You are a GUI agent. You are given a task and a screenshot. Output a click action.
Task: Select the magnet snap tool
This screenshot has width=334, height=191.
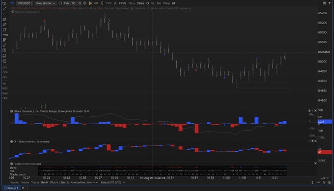[4, 61]
